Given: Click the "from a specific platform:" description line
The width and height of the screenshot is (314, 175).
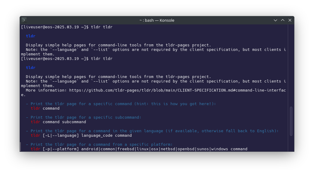Looking at the screenshot, I should [142, 145].
